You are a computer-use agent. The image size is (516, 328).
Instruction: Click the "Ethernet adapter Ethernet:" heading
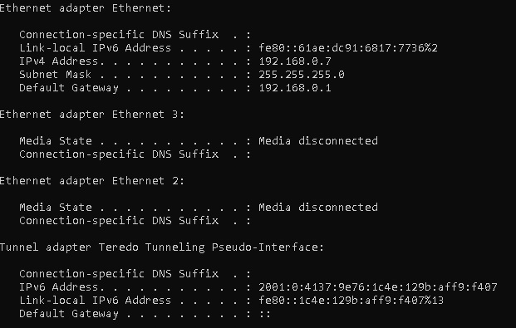pyautogui.click(x=86, y=8)
